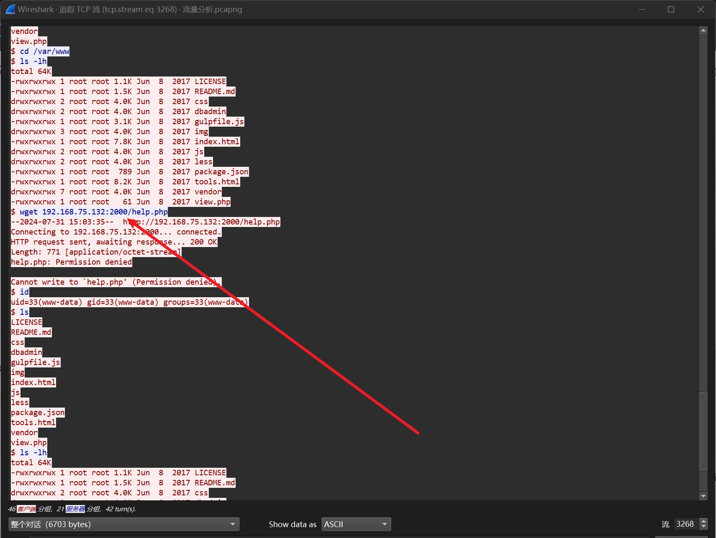716x538 pixels.
Task: Click the scrollbar up arrow
Action: pyautogui.click(x=703, y=31)
